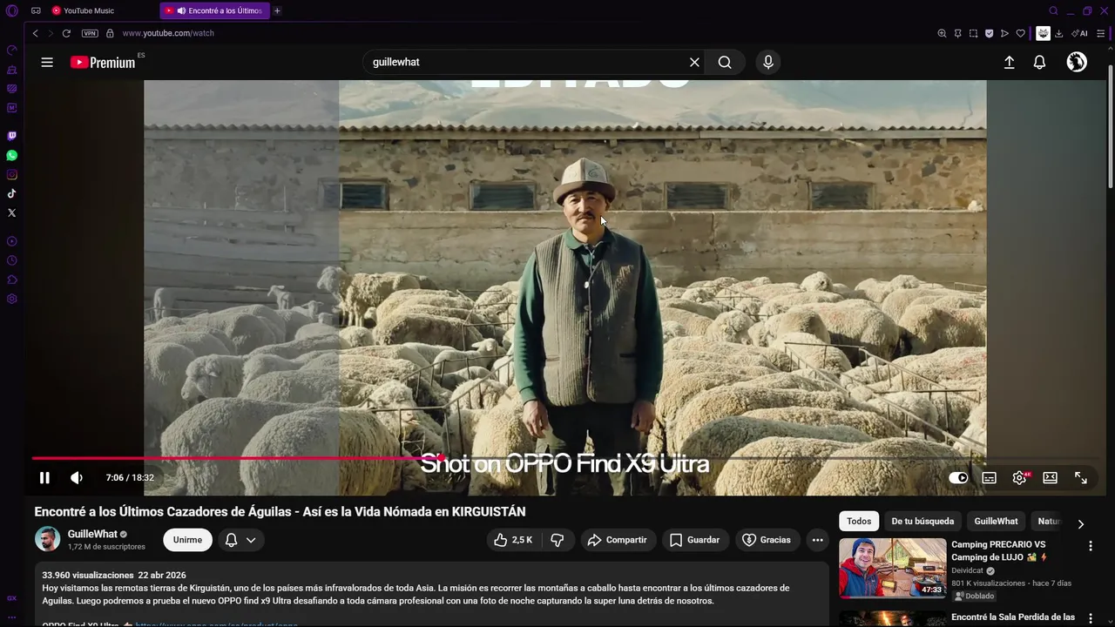Open the YouTube hamburger guide menu
The image size is (1115, 627).
47,62
